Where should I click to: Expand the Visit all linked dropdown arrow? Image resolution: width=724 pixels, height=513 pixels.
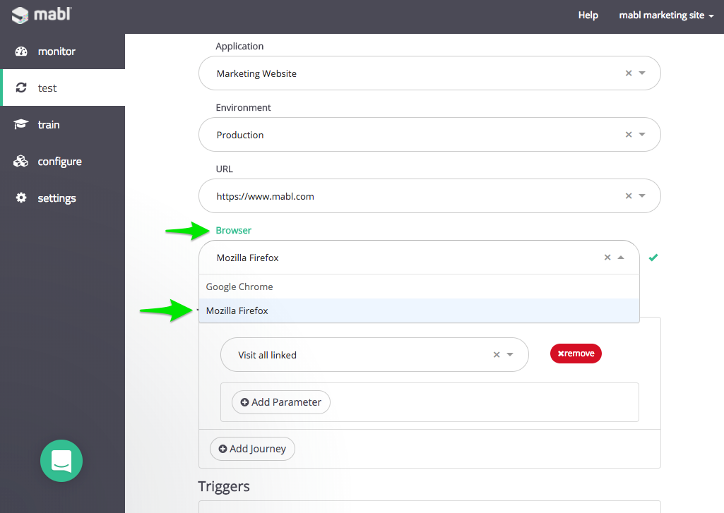510,354
